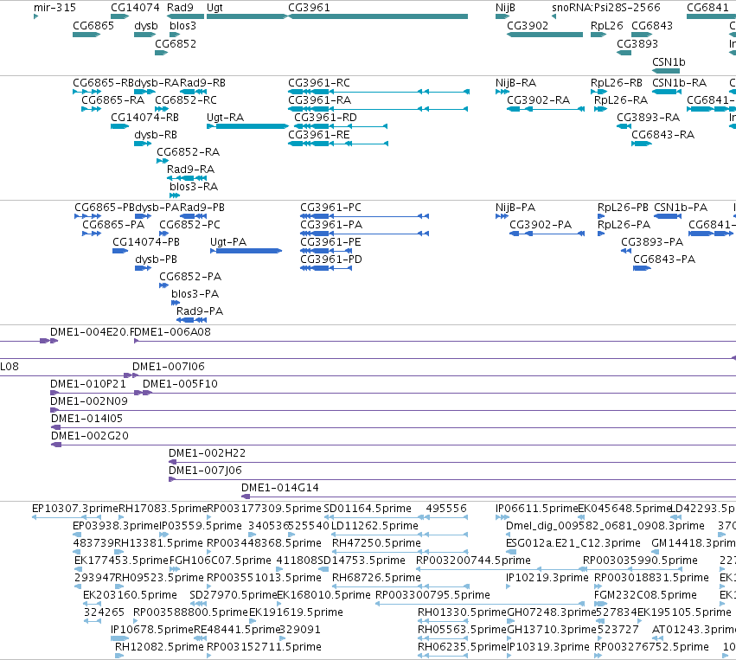
Task: Select the CG6843-PA protein
Action: (642, 268)
